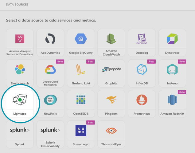Screen dimensions: 195x153
Task: Click the Instana robot icon
Action: 172,69
